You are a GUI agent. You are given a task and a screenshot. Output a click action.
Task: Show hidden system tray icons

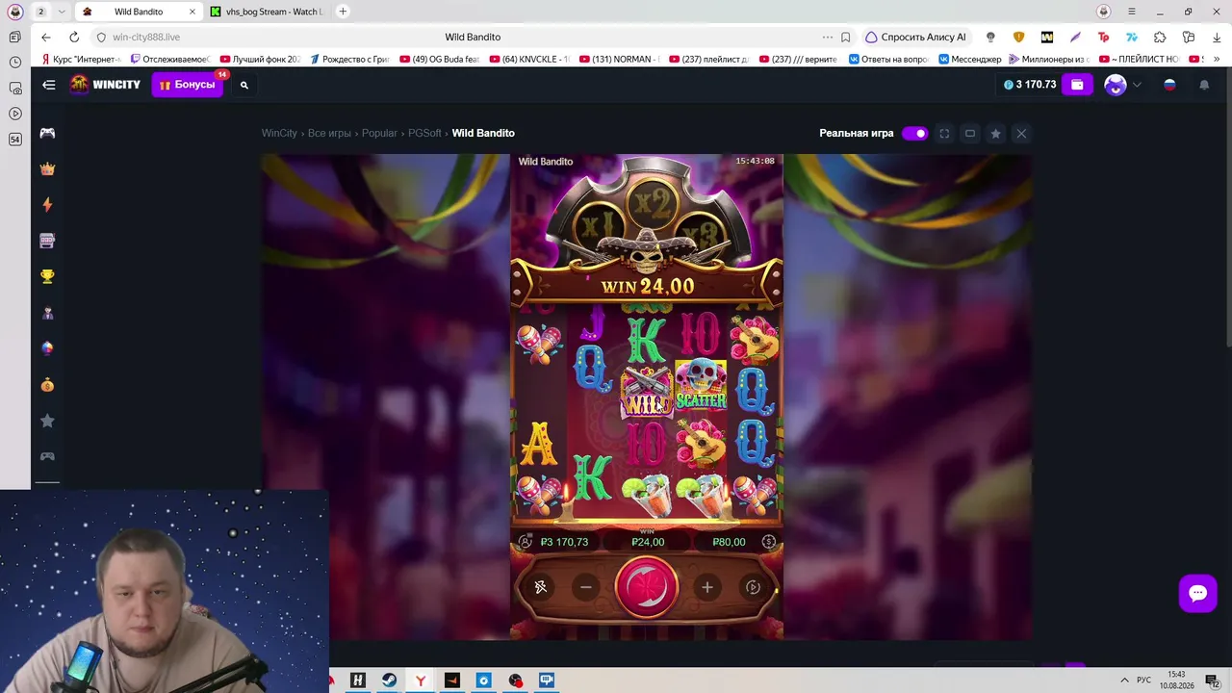(x=1124, y=680)
